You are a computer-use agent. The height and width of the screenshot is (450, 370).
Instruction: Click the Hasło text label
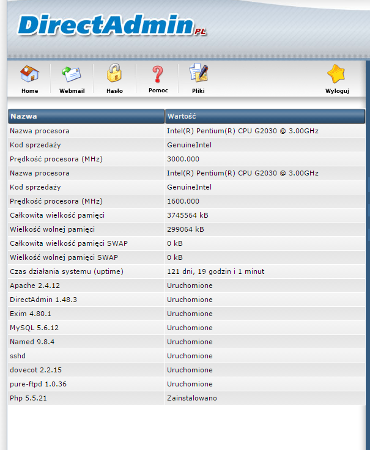(114, 91)
